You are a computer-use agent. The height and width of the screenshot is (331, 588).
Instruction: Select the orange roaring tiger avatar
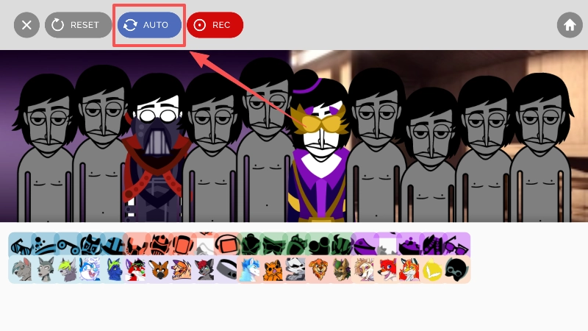tap(273, 270)
